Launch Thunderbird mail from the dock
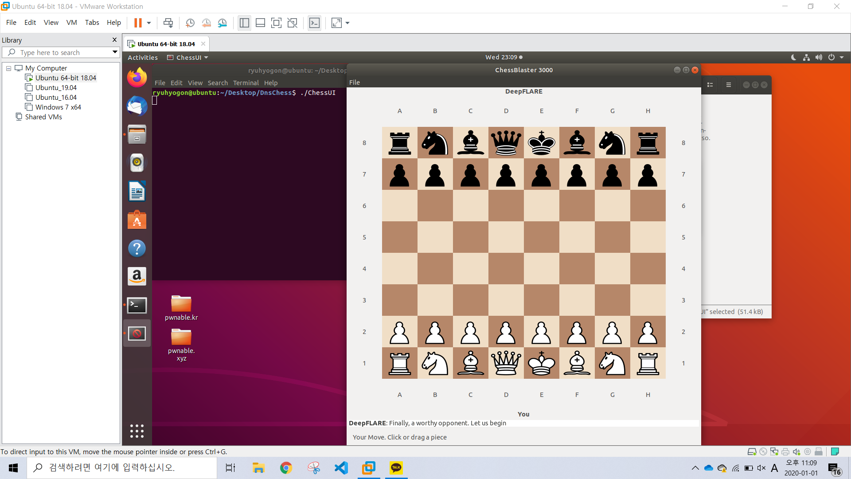The width and height of the screenshot is (851, 479). (137, 106)
